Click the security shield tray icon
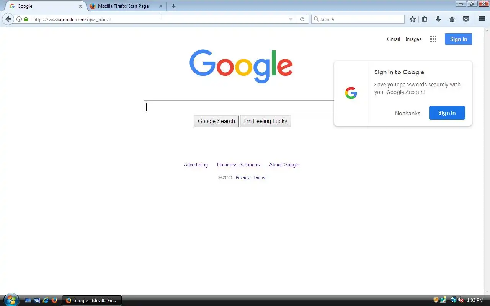 pos(436,300)
